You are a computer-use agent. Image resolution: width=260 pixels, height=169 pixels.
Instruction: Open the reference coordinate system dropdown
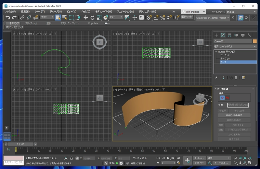click(x=116, y=17)
